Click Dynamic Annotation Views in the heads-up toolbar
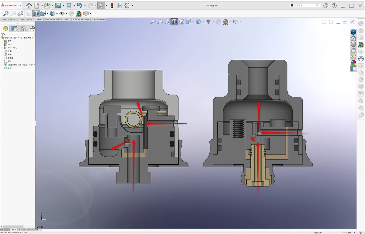The width and height of the screenshot is (365, 234). [181, 22]
